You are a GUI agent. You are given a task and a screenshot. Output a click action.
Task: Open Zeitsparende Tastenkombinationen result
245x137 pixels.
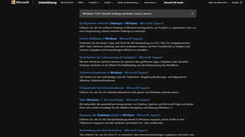115,88
